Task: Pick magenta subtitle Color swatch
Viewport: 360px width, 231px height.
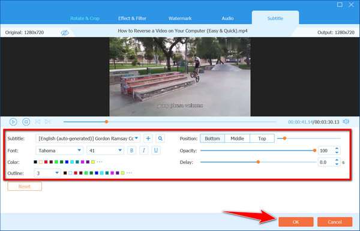Action: point(82,162)
